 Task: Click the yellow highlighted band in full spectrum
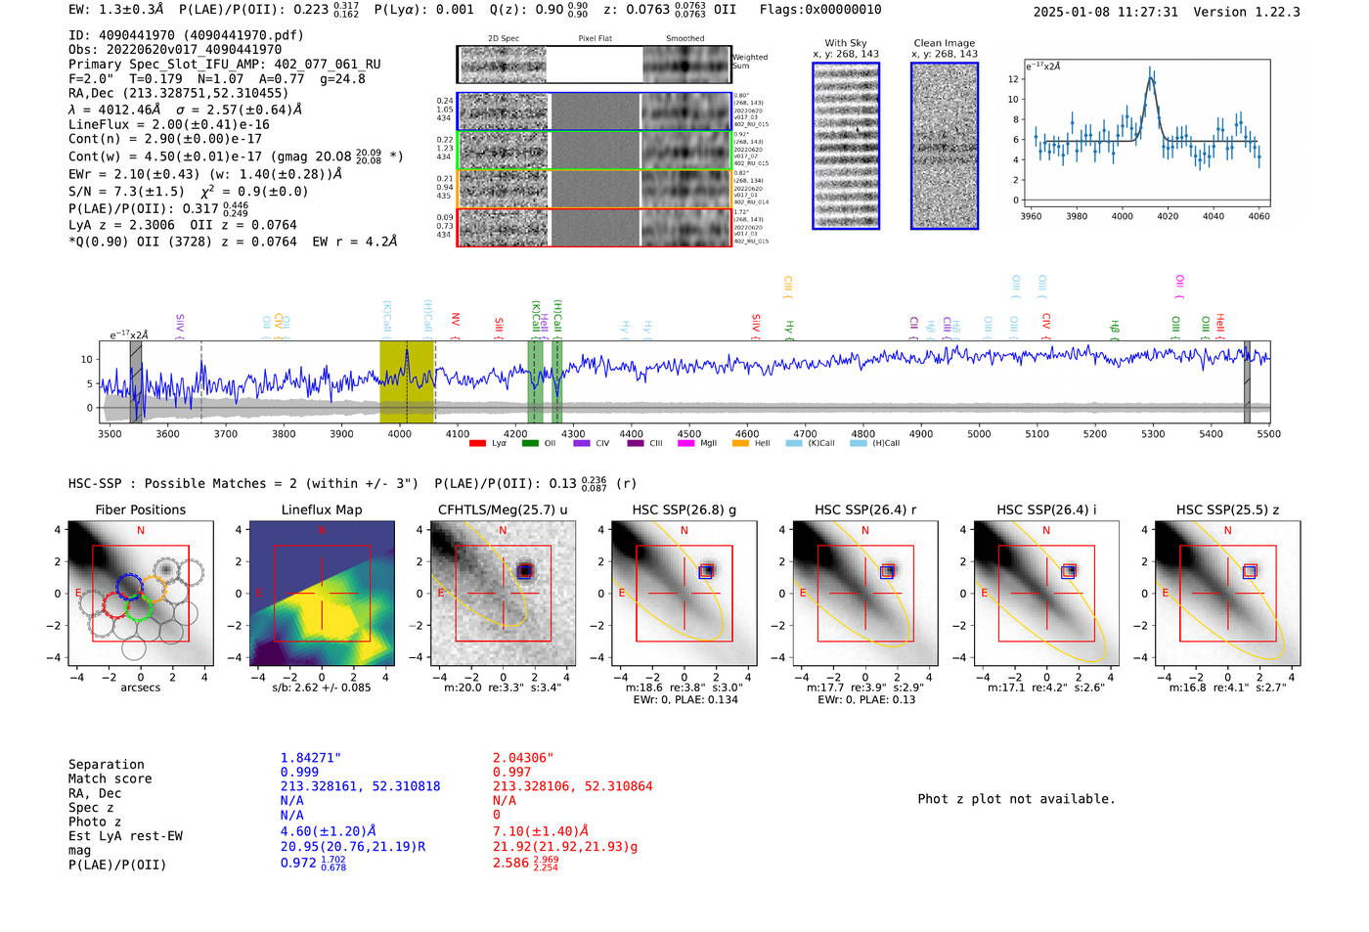tap(408, 381)
